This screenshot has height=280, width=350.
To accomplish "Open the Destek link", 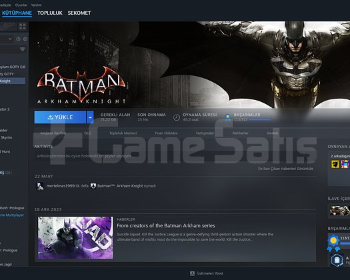I will [x=272, y=133].
